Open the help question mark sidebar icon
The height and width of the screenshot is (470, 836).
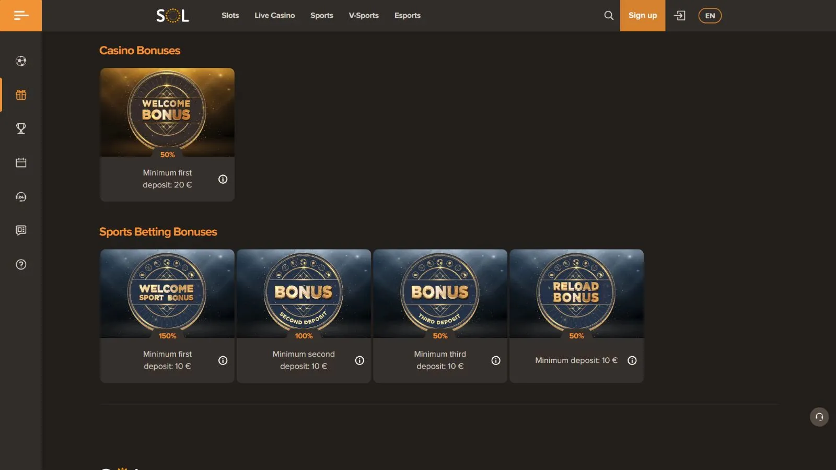click(21, 265)
